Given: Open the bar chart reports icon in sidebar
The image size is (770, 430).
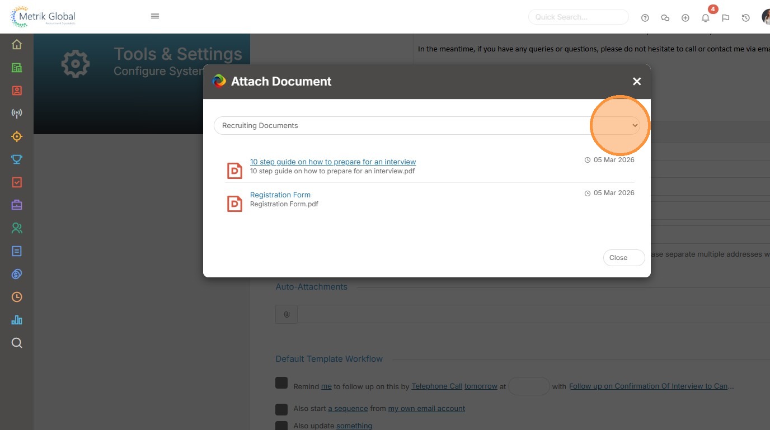Looking at the screenshot, I should (17, 320).
